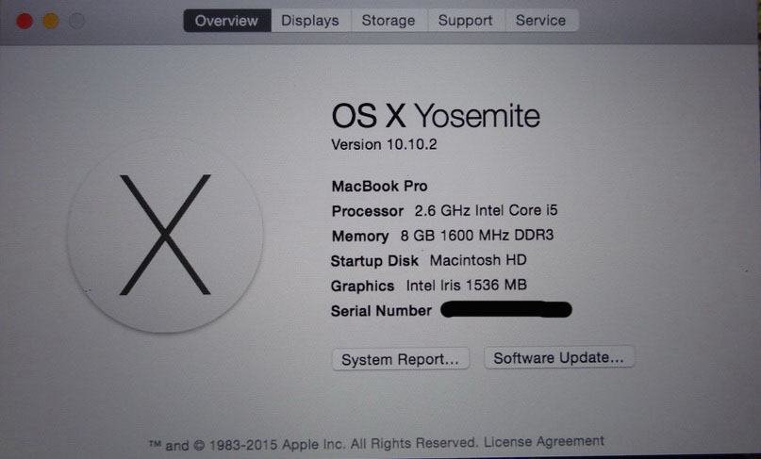Click the Intel Iris 1536 MB graphics text
Viewport: 761px width, 459px height.
point(467,286)
